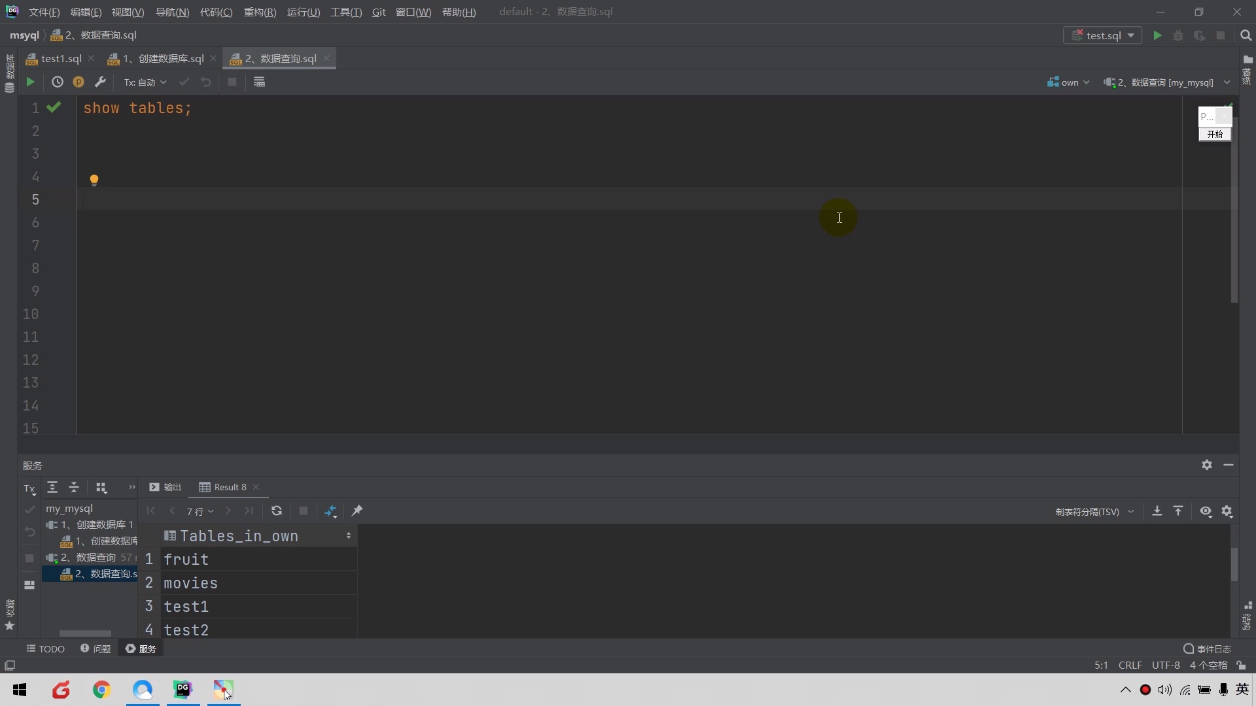The height and width of the screenshot is (706, 1256).
Task: Open the TODO tool window
Action: pyautogui.click(x=46, y=648)
